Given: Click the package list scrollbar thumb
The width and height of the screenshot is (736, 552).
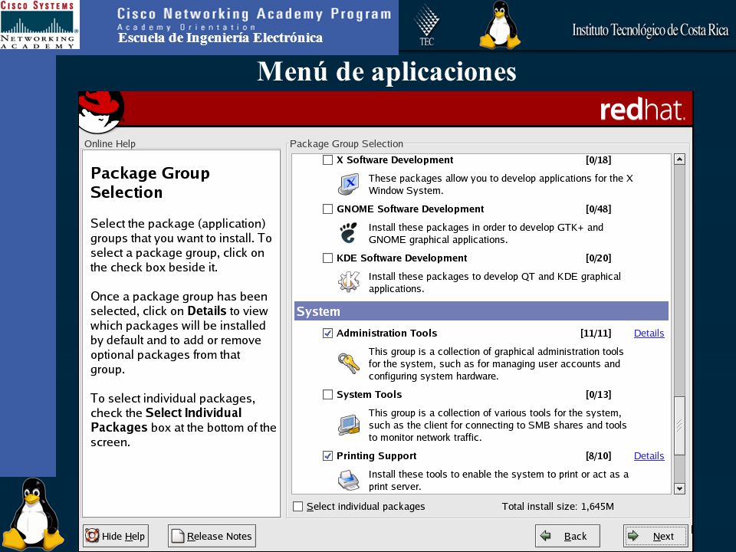Looking at the screenshot, I should (679, 426).
